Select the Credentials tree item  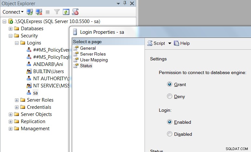(39, 107)
